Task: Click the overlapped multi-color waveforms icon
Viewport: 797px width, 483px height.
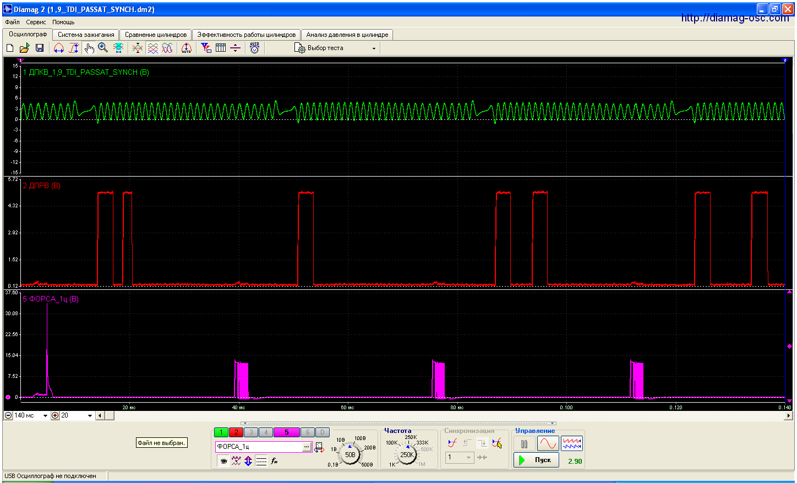Action: 167,48
